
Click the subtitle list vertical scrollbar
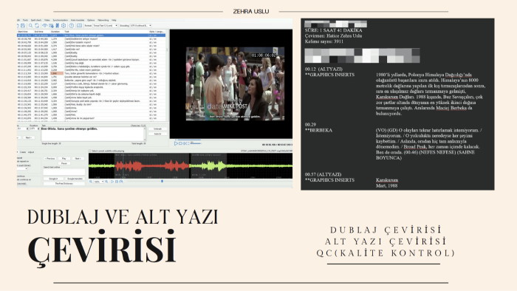(167, 76)
